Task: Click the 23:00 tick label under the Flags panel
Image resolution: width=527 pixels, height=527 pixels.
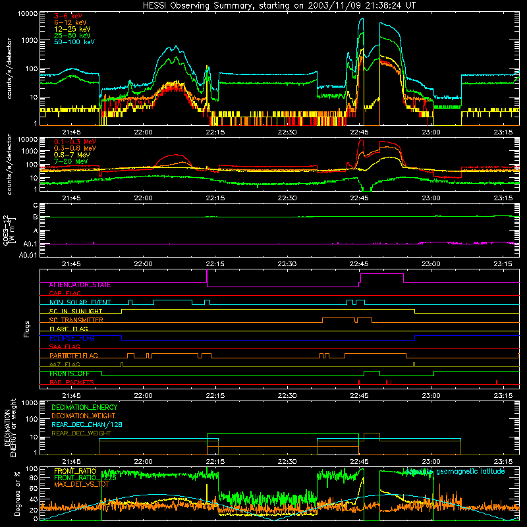Action: point(431,396)
